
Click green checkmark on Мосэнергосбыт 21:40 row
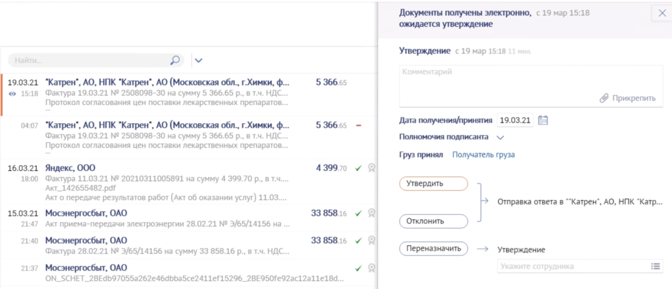click(358, 241)
